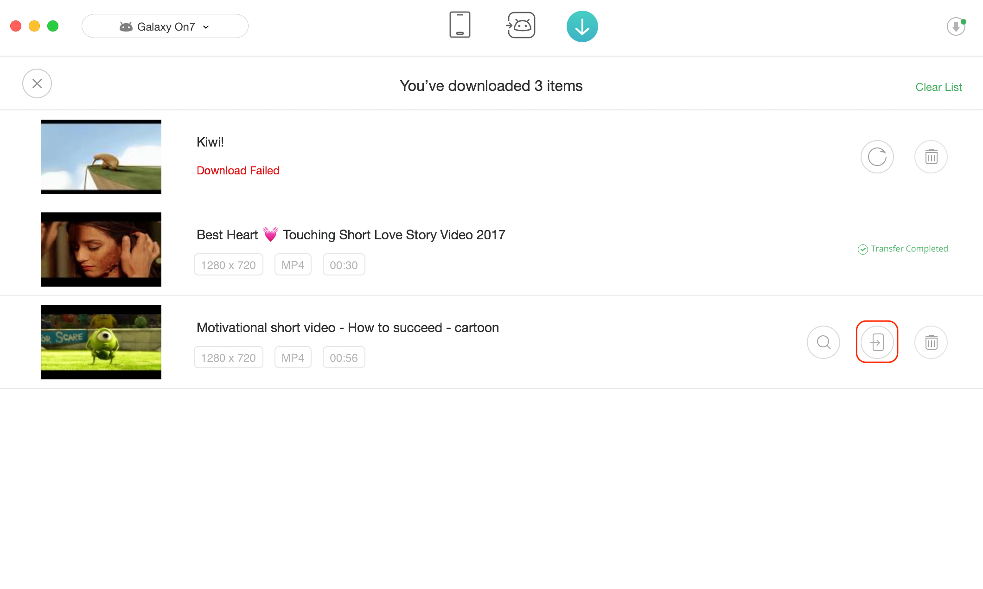Viewport: 983px width, 589px height.
Task: Click the search/find icon for motivational video
Action: point(823,342)
